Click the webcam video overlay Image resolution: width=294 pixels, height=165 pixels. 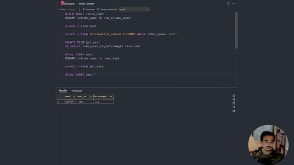268,145
